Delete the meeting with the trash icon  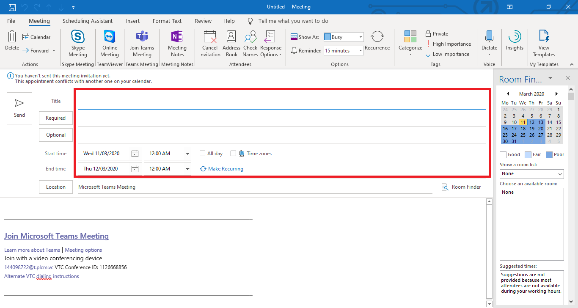12,41
